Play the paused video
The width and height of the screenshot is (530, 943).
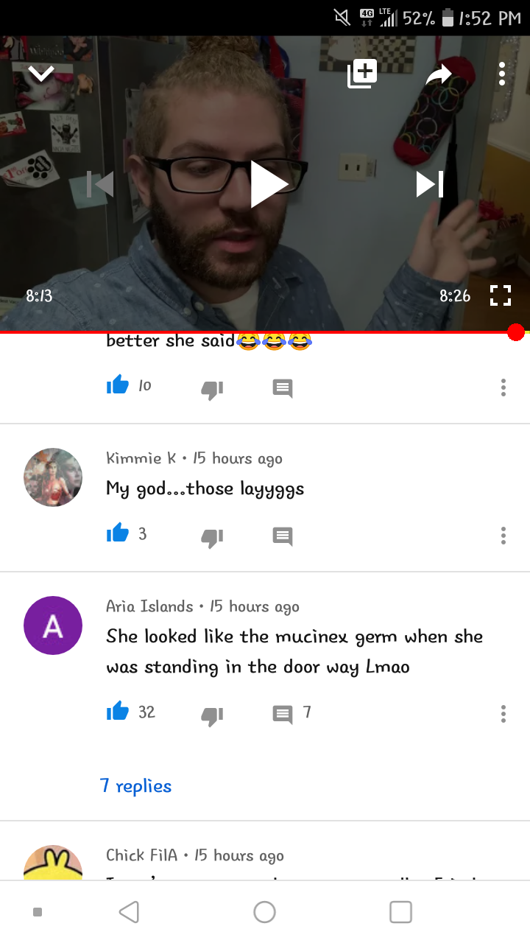tap(269, 184)
